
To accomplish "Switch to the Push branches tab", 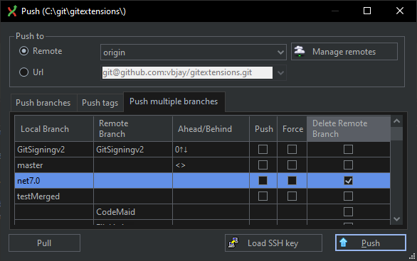I will (43, 103).
